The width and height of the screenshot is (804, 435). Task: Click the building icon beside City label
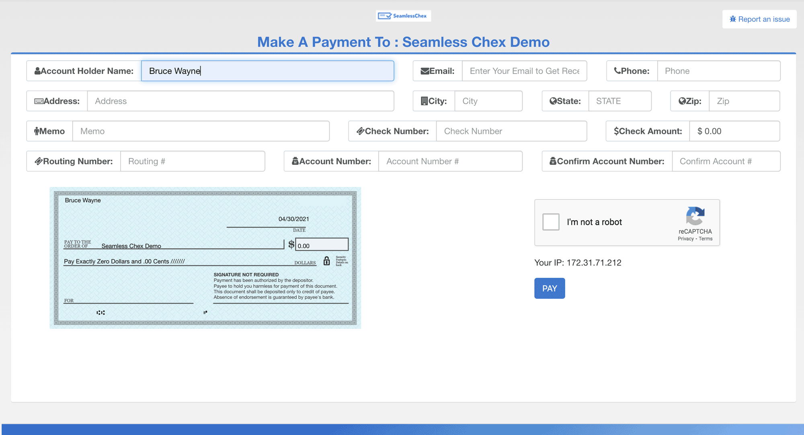tap(424, 101)
